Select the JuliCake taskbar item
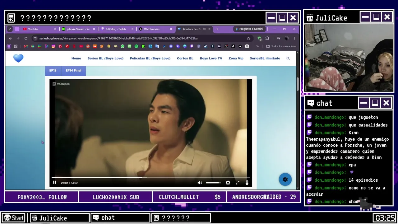Screen dimensions: 398x224 pyautogui.click(x=60, y=218)
